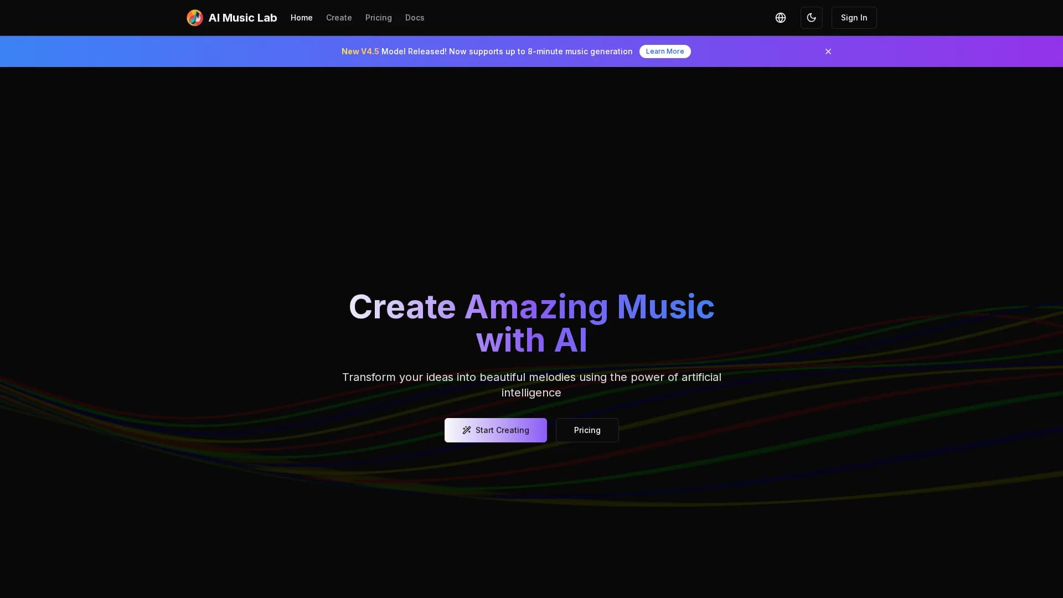Click the 'Transform your ideas' subtitle text
The height and width of the screenshot is (598, 1063).
coord(531,385)
